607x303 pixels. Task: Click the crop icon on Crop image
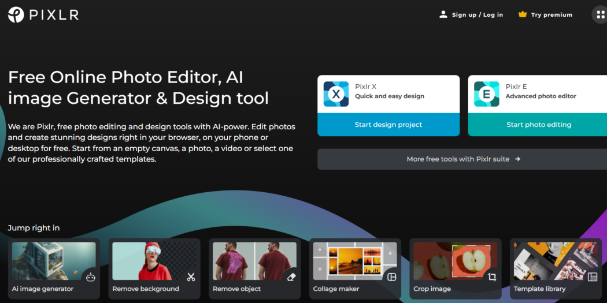coord(492,276)
